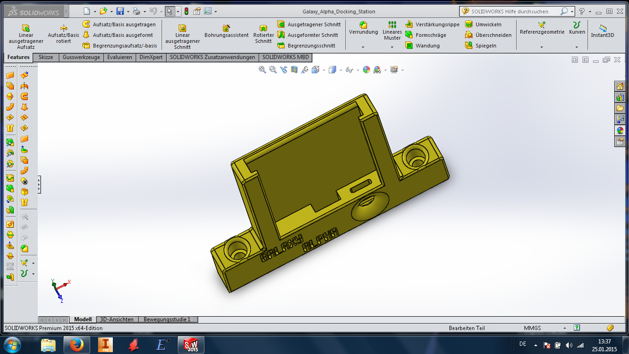Open the Evaluieren tab

tap(119, 58)
